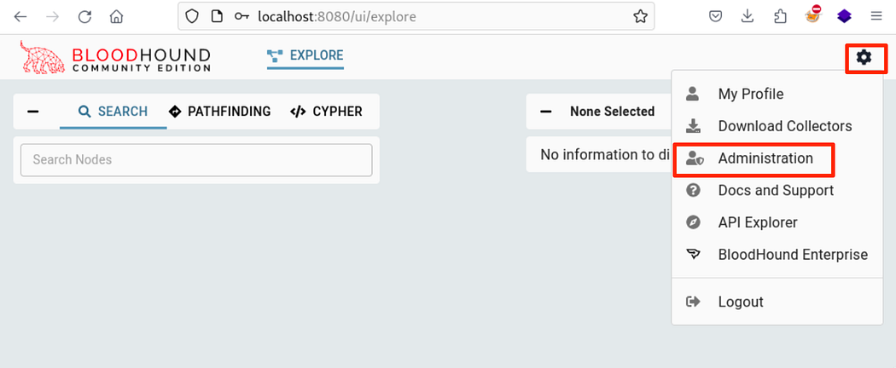Bookmark this page with star icon

(x=641, y=16)
